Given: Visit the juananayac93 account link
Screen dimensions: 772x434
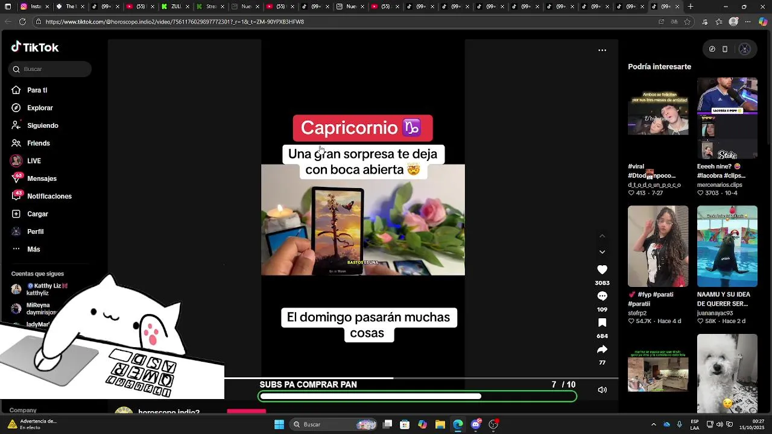Looking at the screenshot, I should click(715, 313).
